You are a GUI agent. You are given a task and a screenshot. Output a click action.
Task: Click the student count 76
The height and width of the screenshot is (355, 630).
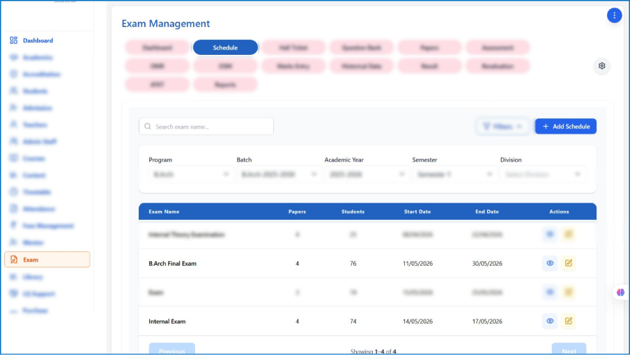click(353, 264)
